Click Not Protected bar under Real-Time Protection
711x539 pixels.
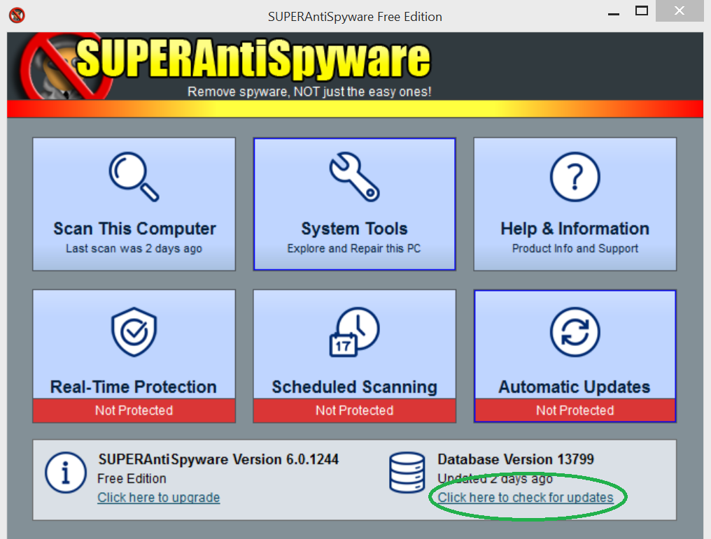pos(134,410)
